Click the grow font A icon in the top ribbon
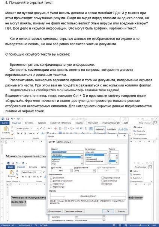 (x=40, y=129)
